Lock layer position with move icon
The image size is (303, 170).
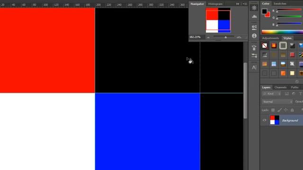point(286,110)
